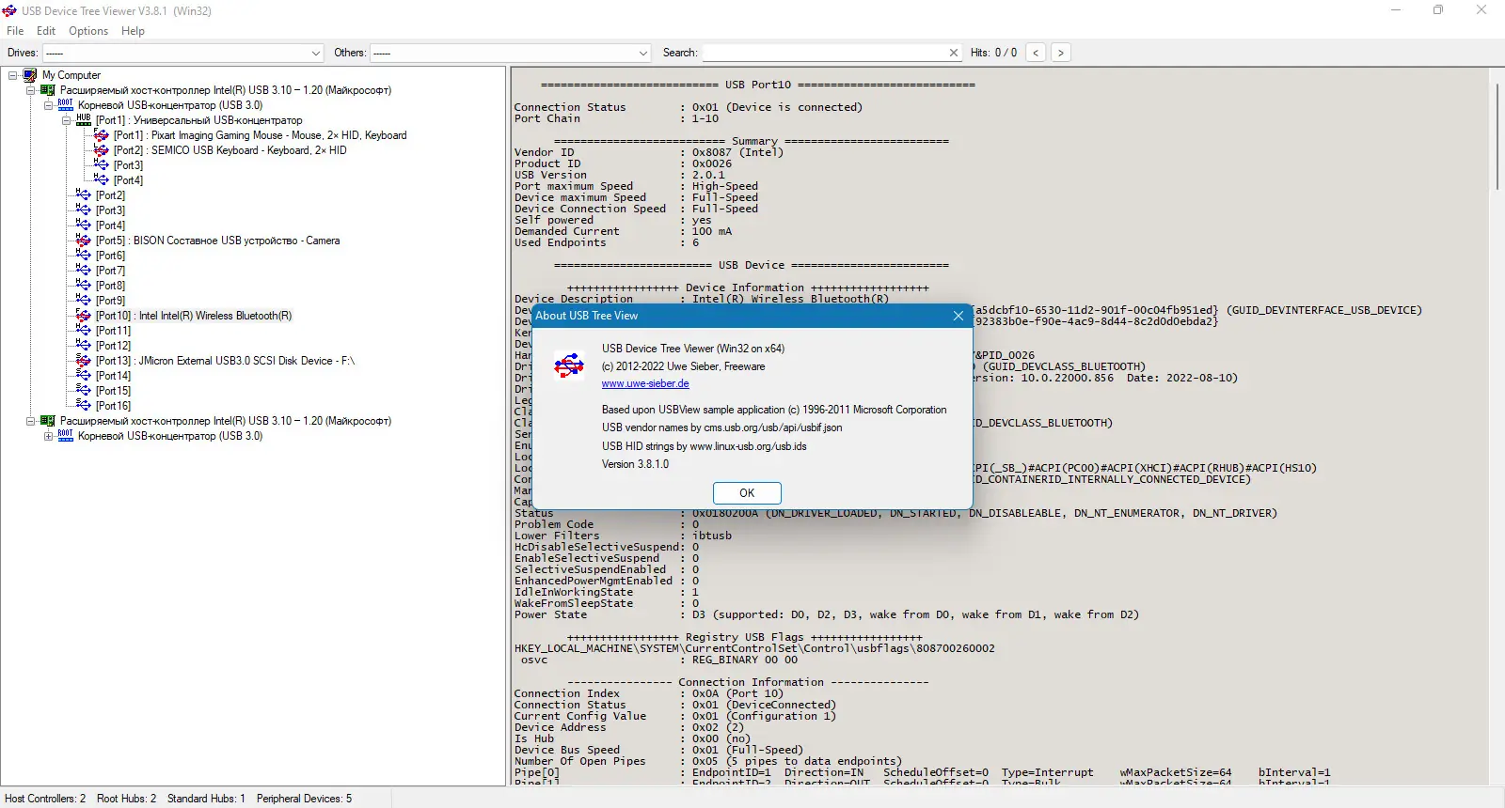Click the "USB Version" line showing 2.0.1
This screenshot has height=808, width=1505.
[620, 175]
